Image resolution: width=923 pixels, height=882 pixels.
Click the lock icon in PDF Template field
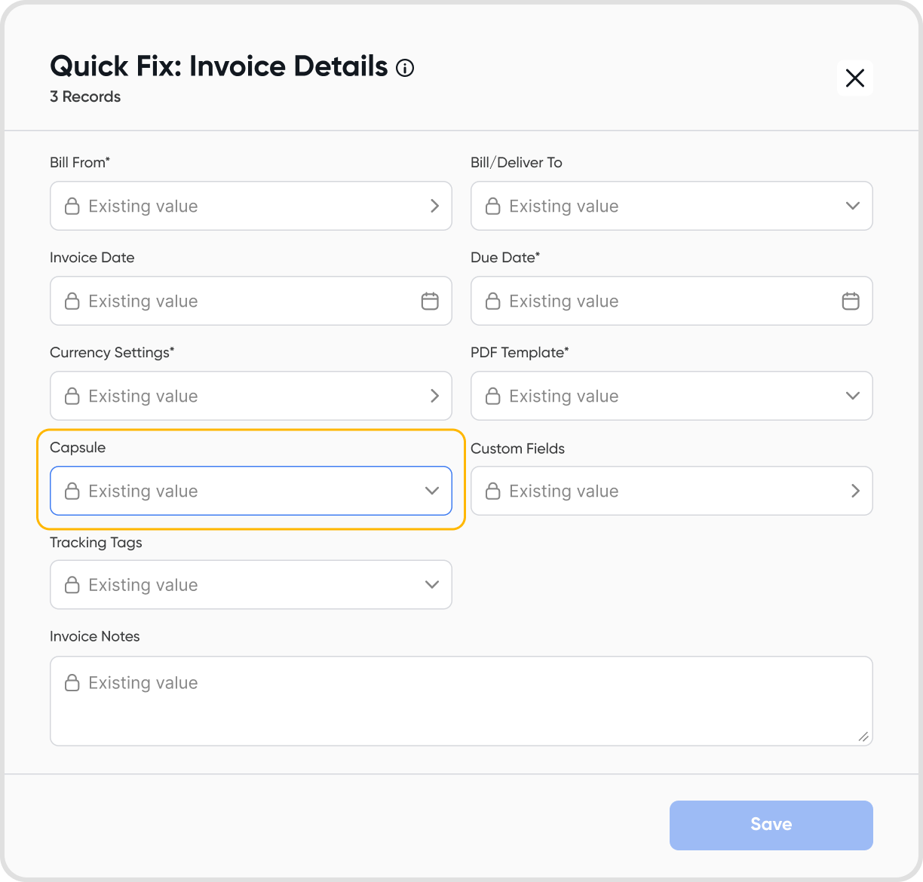[493, 396]
